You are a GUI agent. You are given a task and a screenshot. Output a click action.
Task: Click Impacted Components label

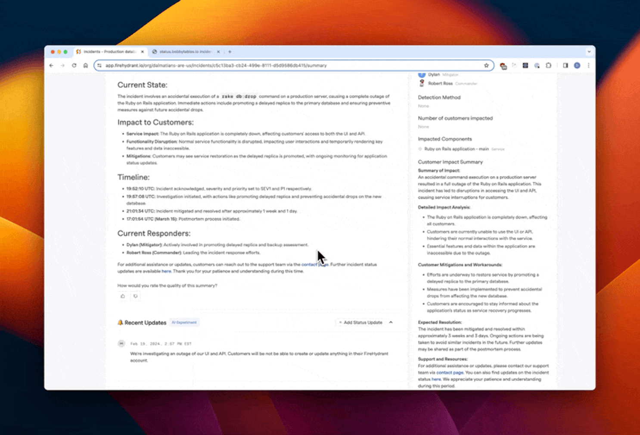coord(445,139)
